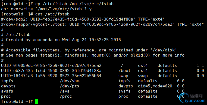Click the cp /etc/fstab command line
The height and width of the screenshot is (105, 207).
coord(57,4)
